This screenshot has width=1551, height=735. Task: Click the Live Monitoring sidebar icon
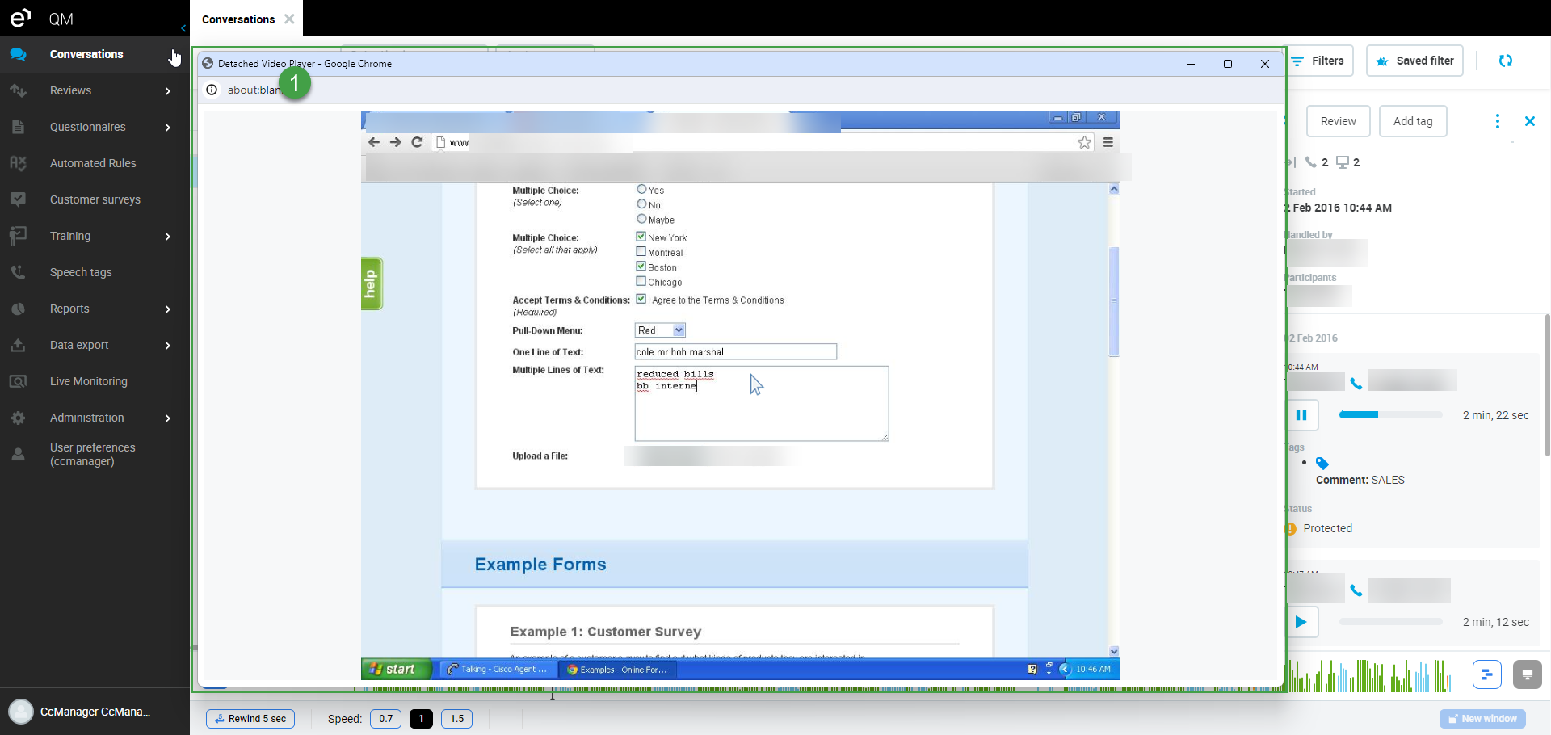18,381
